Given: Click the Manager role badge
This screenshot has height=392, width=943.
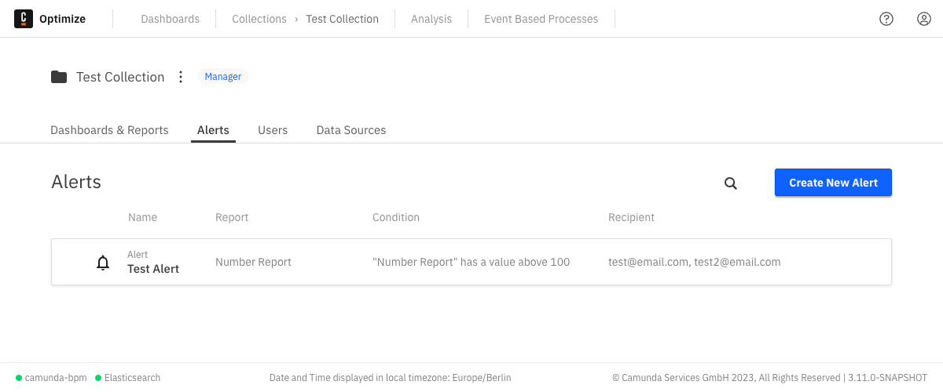Looking at the screenshot, I should pyautogui.click(x=223, y=77).
